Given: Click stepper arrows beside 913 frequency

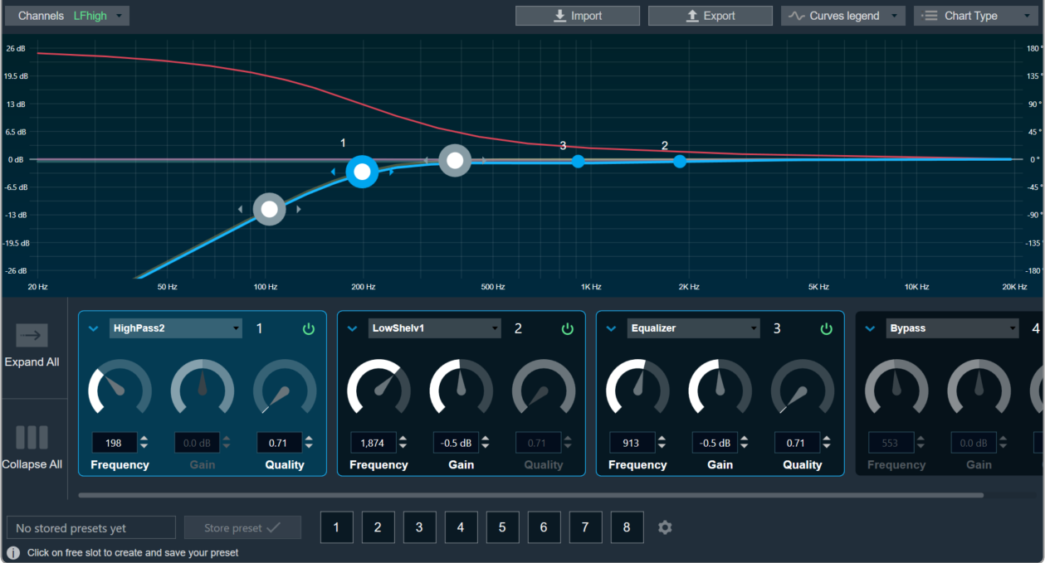Looking at the screenshot, I should point(662,443).
